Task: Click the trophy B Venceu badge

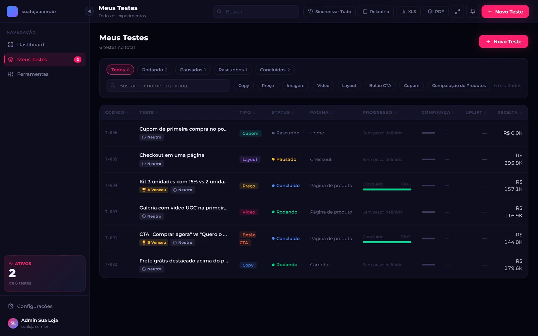Action: [x=154, y=243]
